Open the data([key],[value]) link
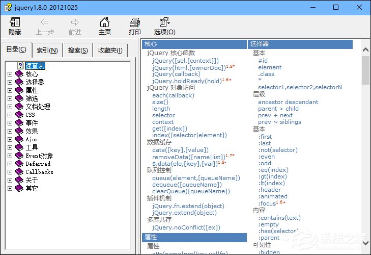This screenshot has height=255, width=371. tap(180, 150)
